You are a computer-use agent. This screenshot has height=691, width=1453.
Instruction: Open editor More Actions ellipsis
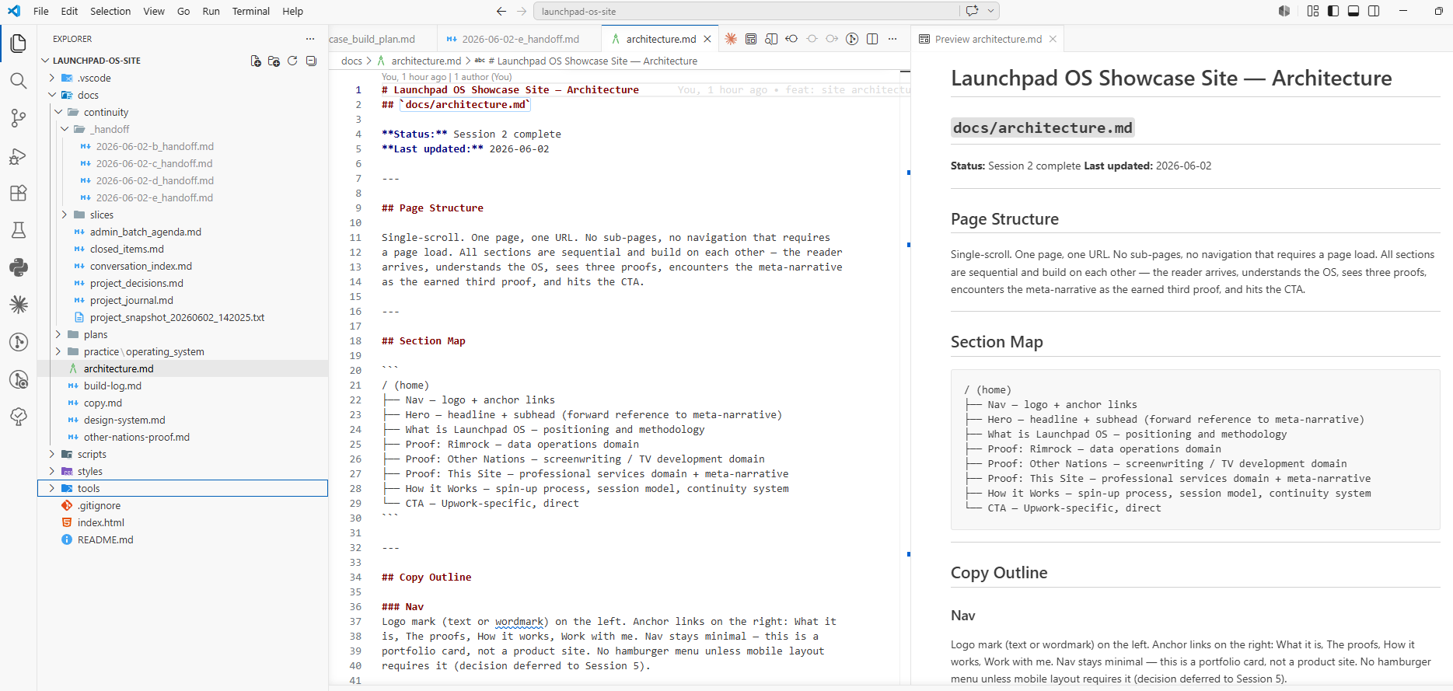[892, 39]
